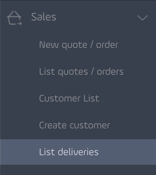Click the Sales shopping basket icon
156x175 pixels.
(x=14, y=18)
